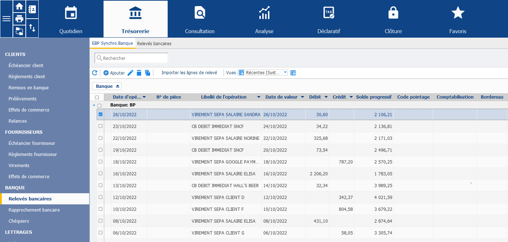Click the pencil edit icon in the toolbar
This screenshot has width=508, height=242.
click(x=130, y=73)
